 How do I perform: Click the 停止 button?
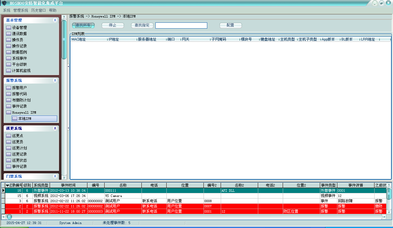[113, 25]
